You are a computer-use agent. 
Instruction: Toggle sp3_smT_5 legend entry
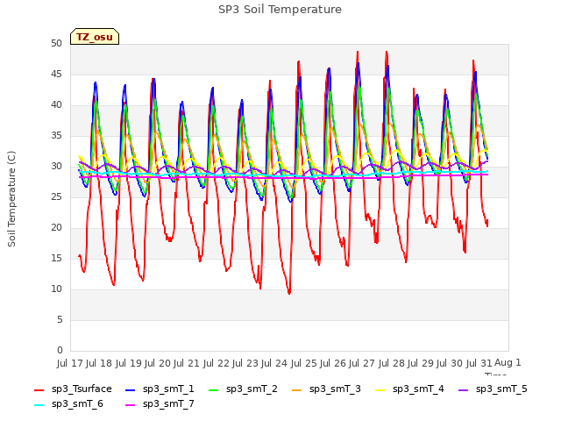(x=493, y=389)
